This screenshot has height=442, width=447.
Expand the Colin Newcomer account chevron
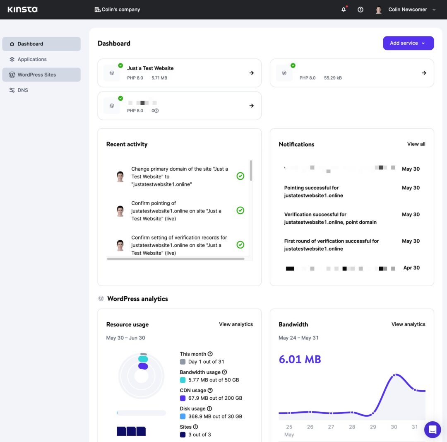tap(433, 10)
